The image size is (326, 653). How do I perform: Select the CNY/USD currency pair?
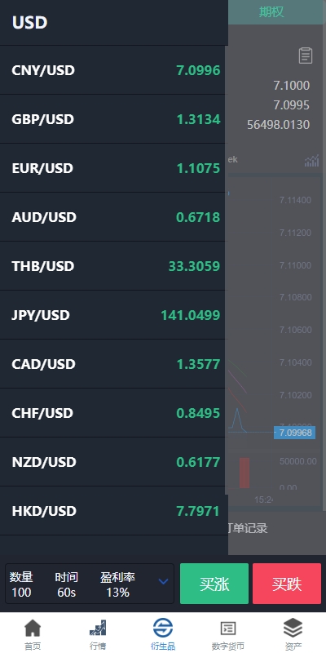[114, 70]
